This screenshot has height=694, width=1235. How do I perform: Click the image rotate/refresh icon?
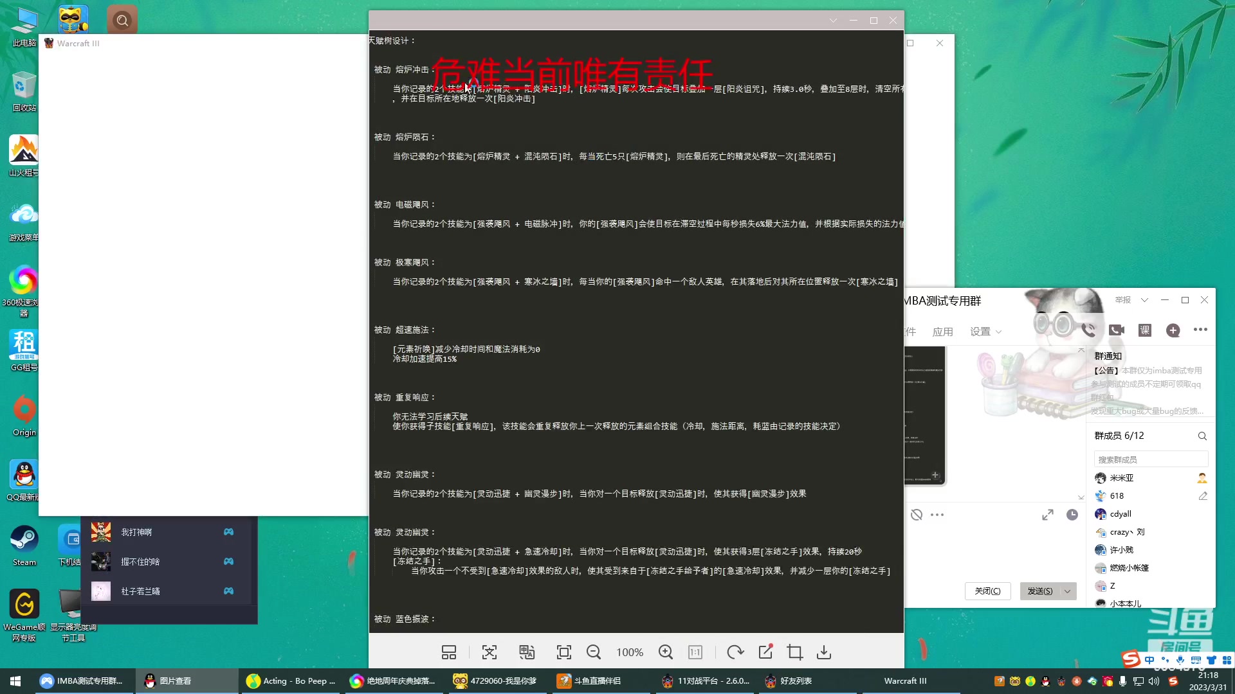coord(734,652)
